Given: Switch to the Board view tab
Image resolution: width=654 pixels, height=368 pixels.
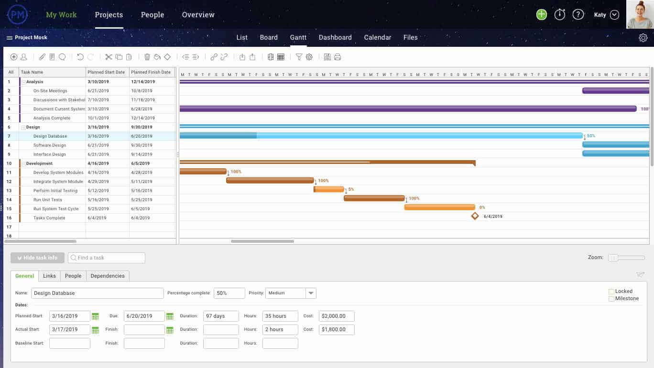Looking at the screenshot, I should pos(268,37).
